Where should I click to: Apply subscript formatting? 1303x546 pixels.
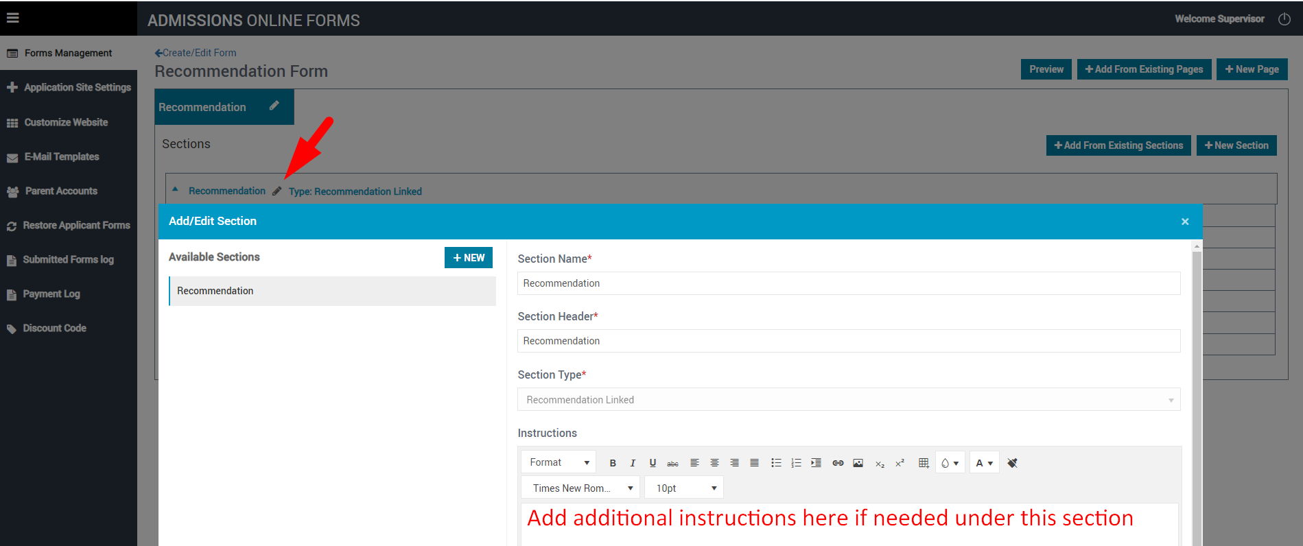pos(880,463)
